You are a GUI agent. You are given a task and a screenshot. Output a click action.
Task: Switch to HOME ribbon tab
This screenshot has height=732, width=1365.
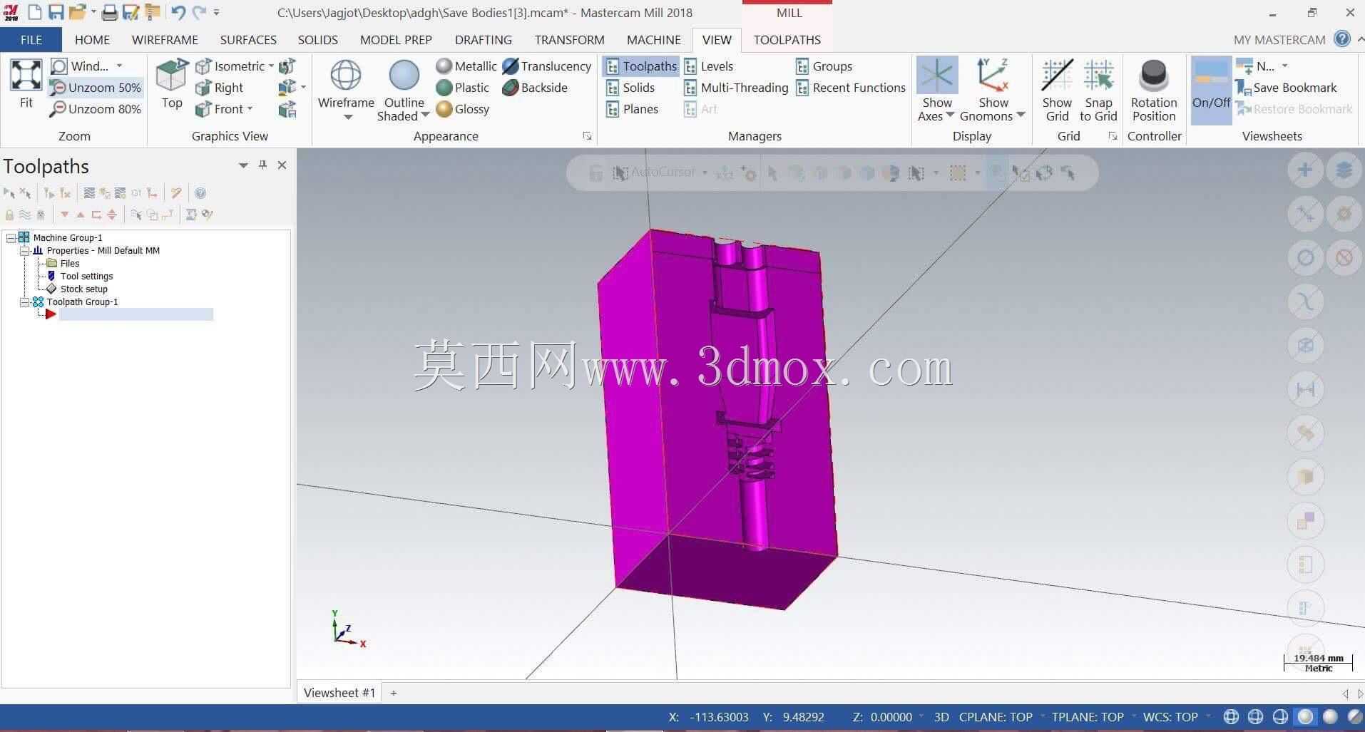[x=92, y=40]
